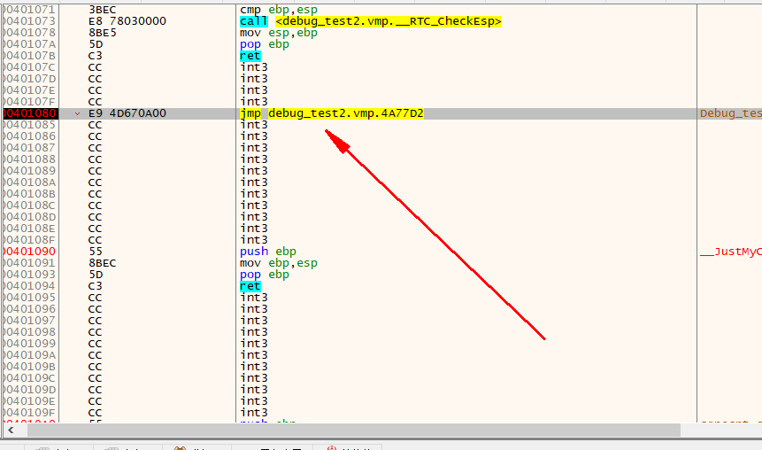The height and width of the screenshot is (450, 762).
Task: Select the int3 instruction at 0040108C
Action: pos(254,206)
